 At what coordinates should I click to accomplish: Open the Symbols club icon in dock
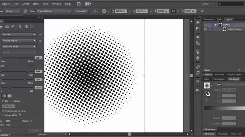point(198,58)
